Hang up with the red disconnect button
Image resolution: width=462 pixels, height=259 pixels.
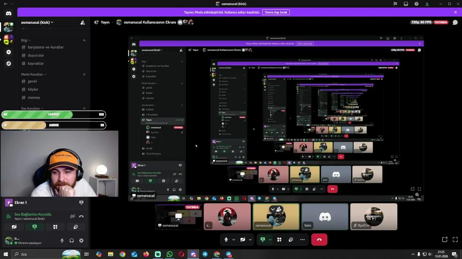[x=319, y=240]
